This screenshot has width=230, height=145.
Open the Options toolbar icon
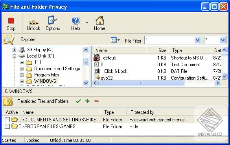(x=52, y=20)
